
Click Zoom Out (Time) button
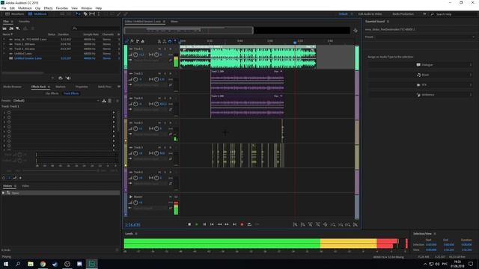pos(317,224)
